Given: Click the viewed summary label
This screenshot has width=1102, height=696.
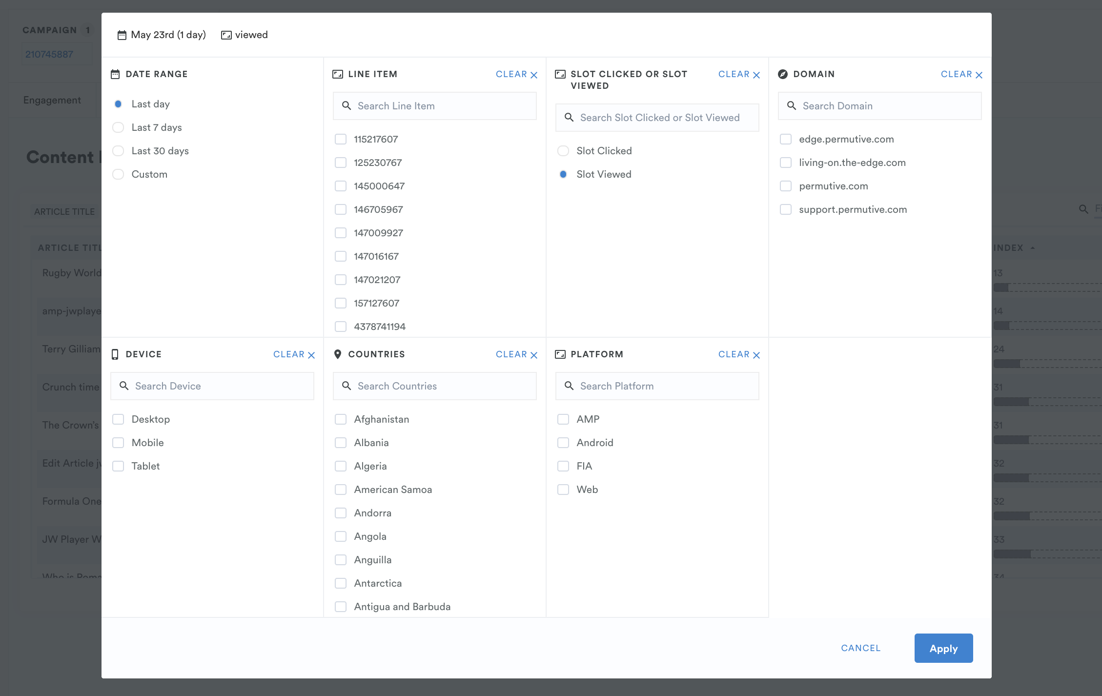Looking at the screenshot, I should click(251, 35).
